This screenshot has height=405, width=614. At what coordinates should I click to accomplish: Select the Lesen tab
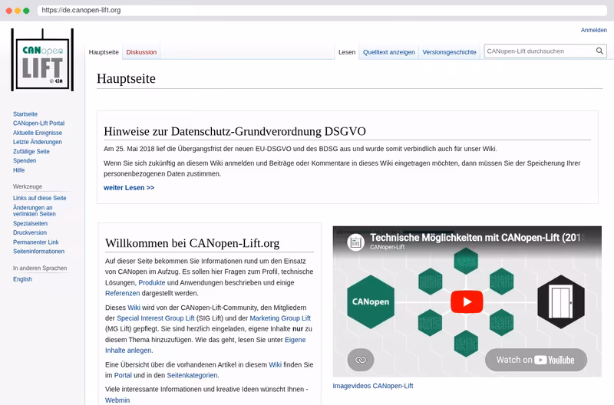(347, 52)
